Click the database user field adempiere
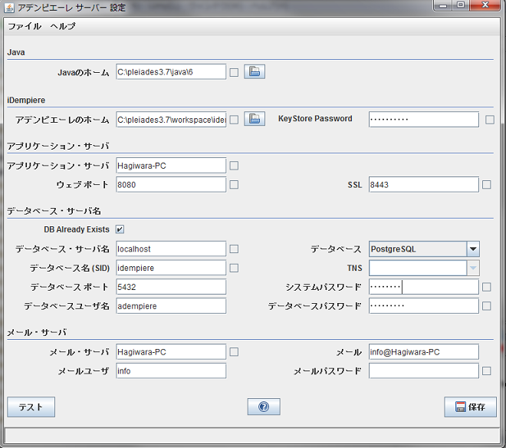 coord(171,306)
